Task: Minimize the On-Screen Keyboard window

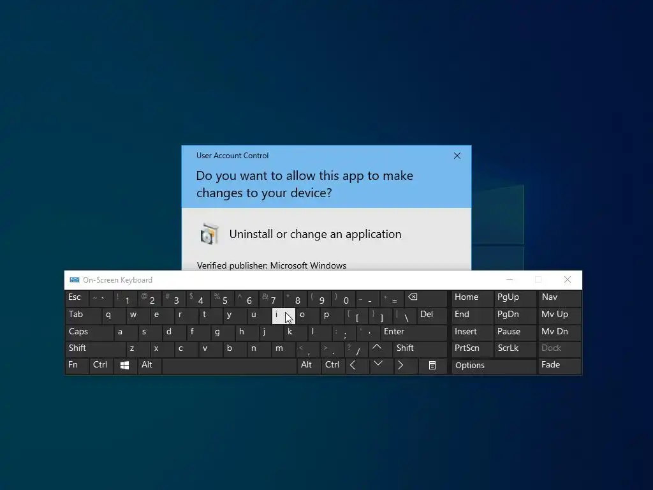Action: pos(510,280)
